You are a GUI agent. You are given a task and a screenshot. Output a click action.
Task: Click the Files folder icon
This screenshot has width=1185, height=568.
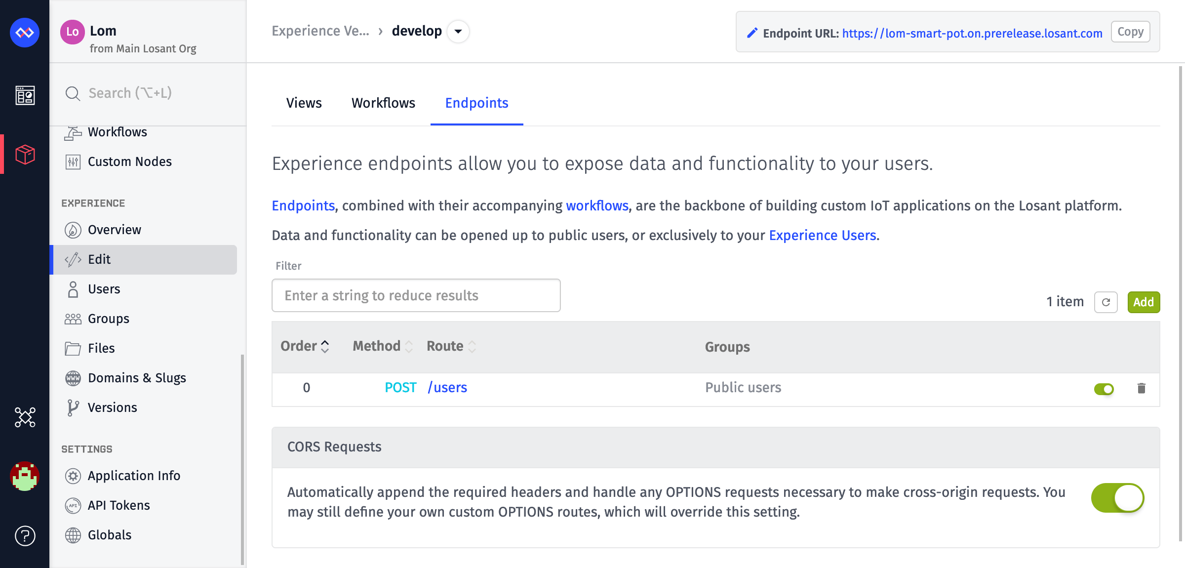click(x=73, y=349)
